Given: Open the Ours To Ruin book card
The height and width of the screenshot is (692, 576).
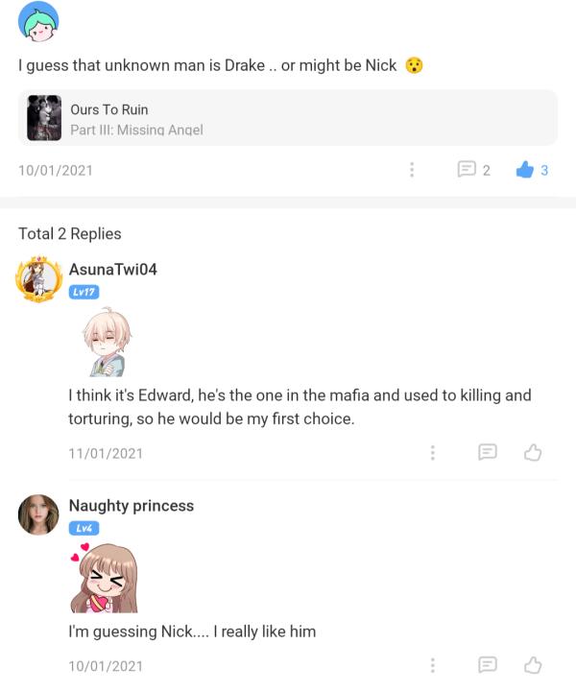Looking at the screenshot, I should [x=287, y=119].
